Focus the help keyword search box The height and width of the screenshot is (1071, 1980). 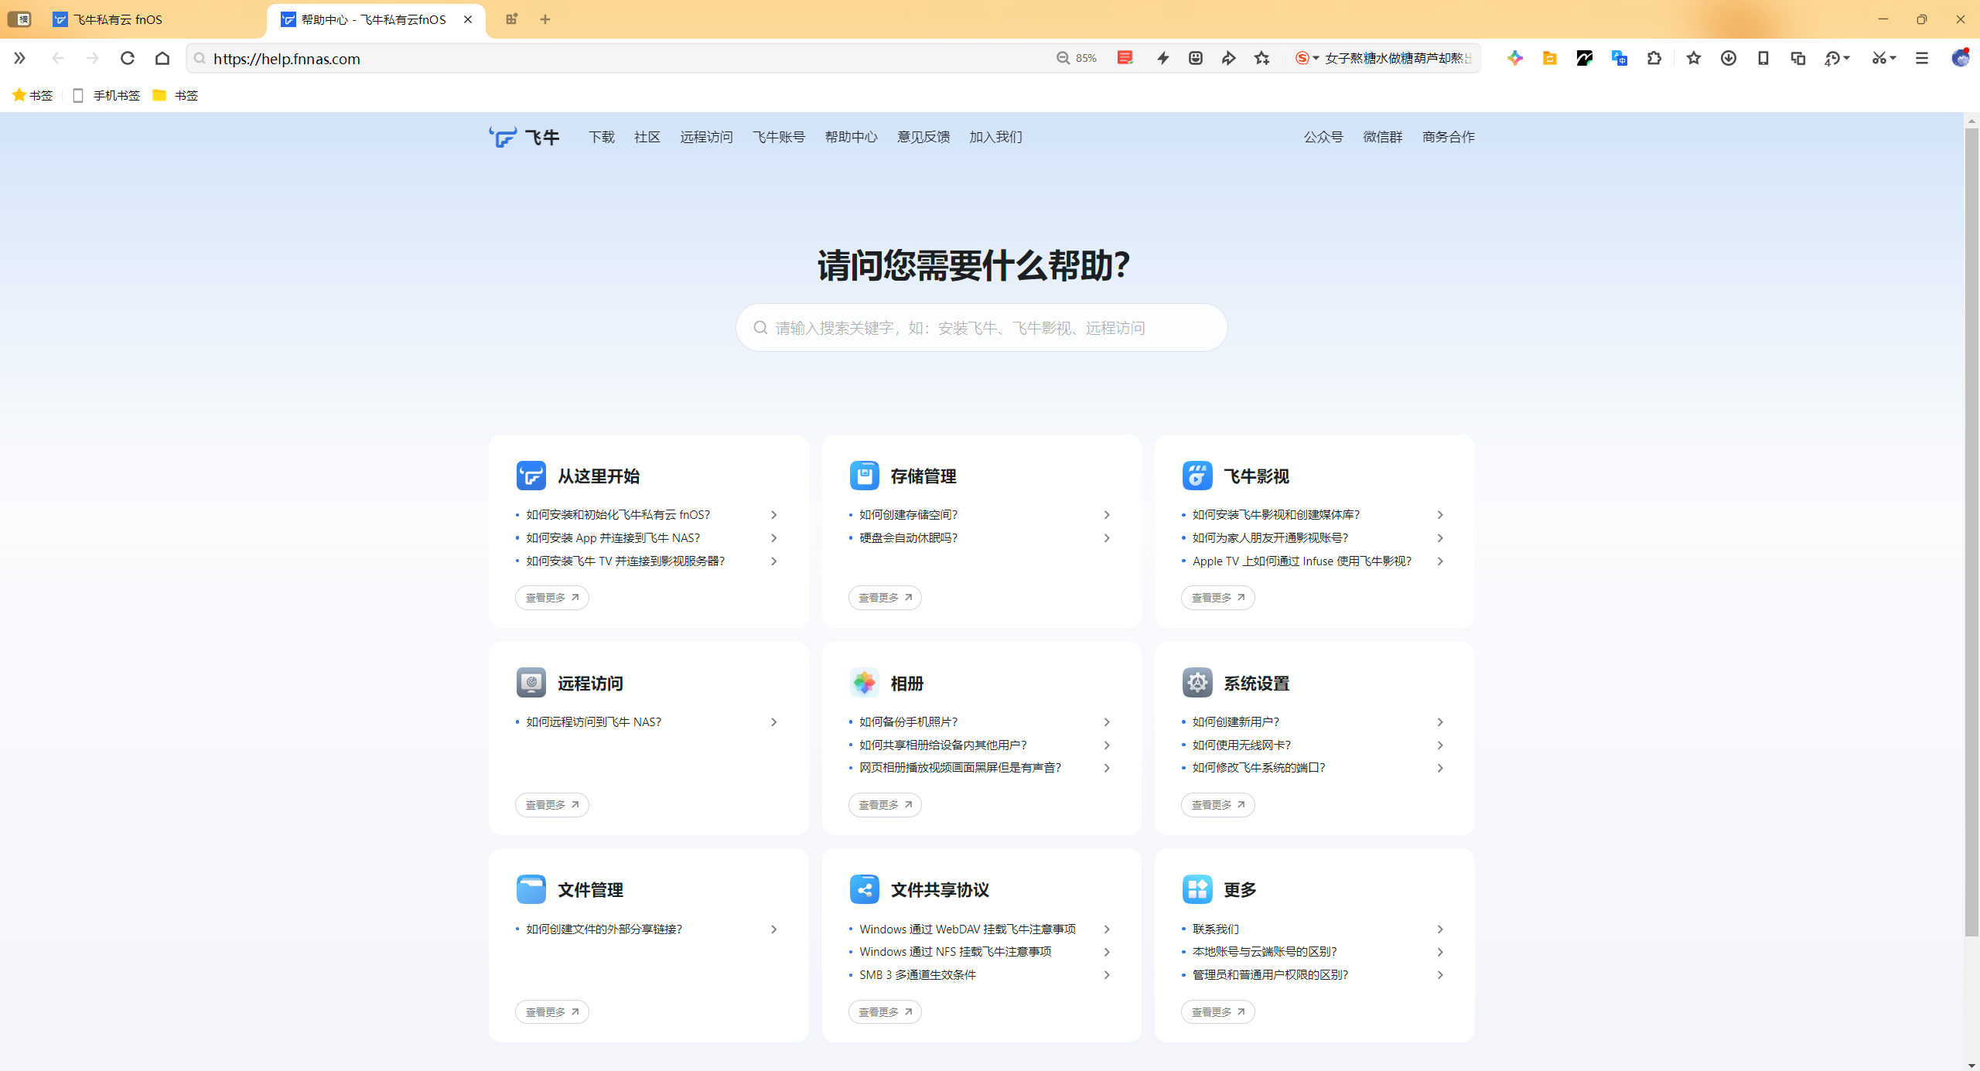click(981, 328)
